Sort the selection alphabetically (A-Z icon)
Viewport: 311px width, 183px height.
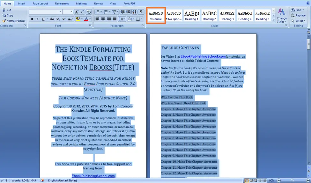[x=134, y=12]
